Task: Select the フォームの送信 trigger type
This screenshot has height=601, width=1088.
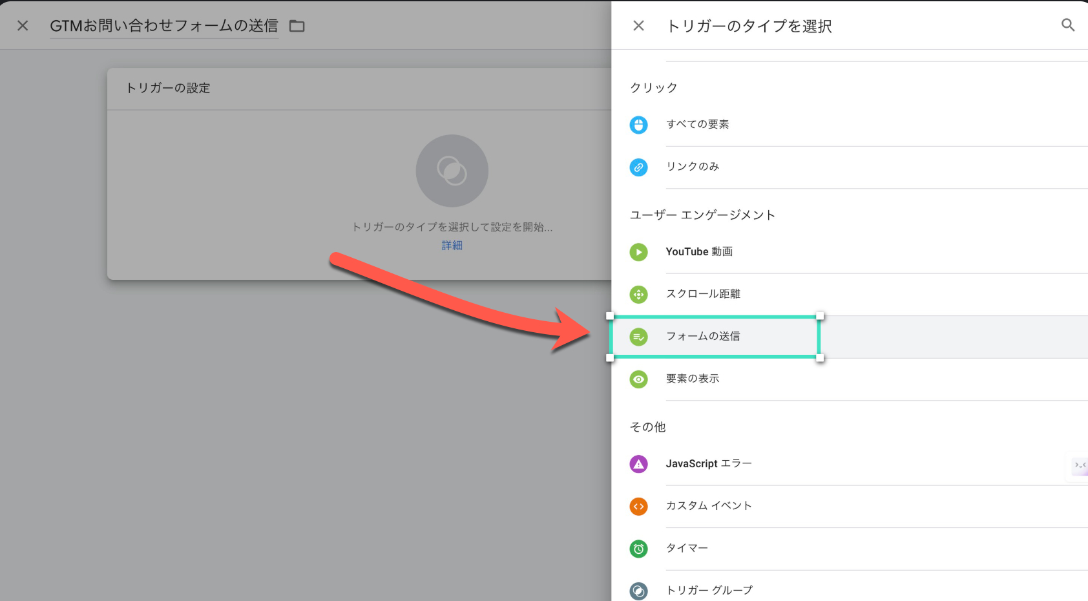Action: (703, 337)
